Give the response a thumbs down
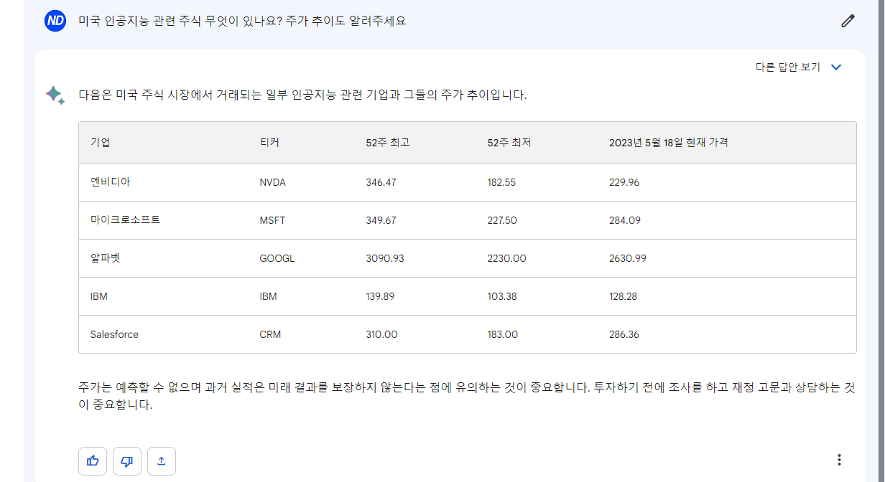 click(x=127, y=461)
